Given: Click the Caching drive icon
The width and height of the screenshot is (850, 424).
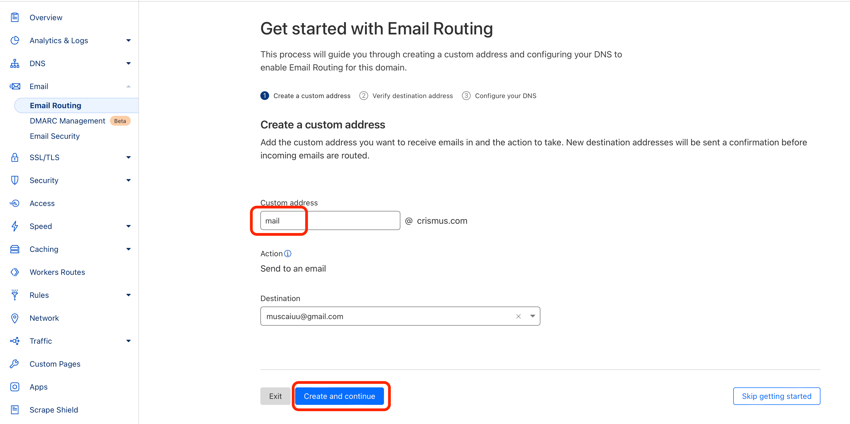Looking at the screenshot, I should coord(14,249).
